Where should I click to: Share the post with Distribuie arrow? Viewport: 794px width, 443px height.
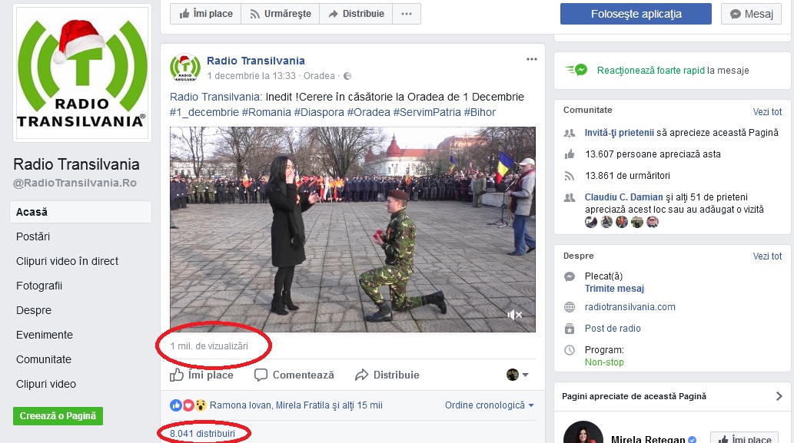(x=387, y=375)
